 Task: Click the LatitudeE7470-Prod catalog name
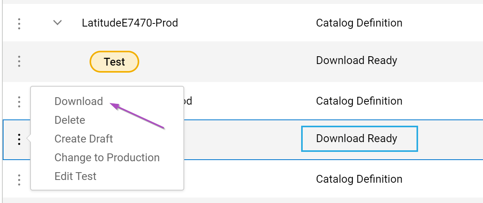click(130, 23)
